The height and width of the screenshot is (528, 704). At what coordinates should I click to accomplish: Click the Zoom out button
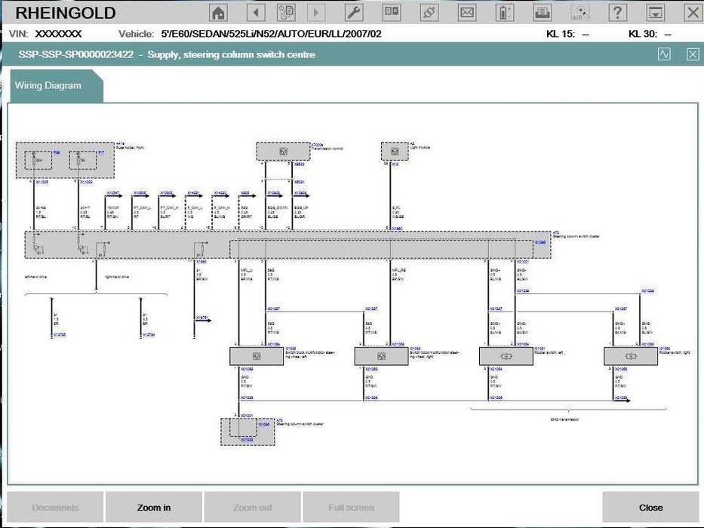pos(252,508)
